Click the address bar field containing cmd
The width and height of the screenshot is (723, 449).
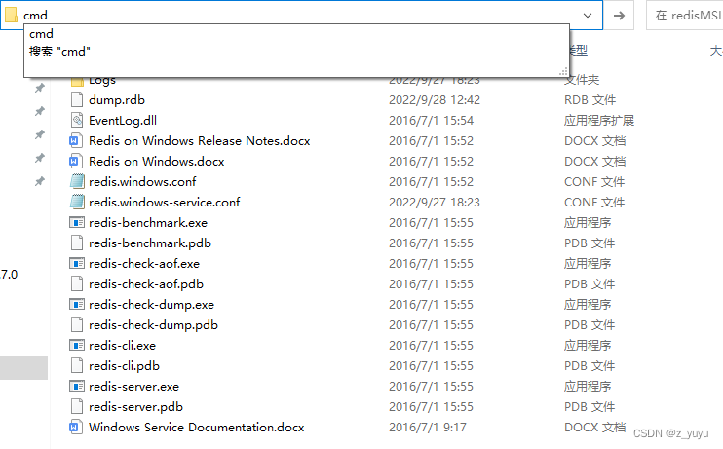pyautogui.click(x=301, y=16)
